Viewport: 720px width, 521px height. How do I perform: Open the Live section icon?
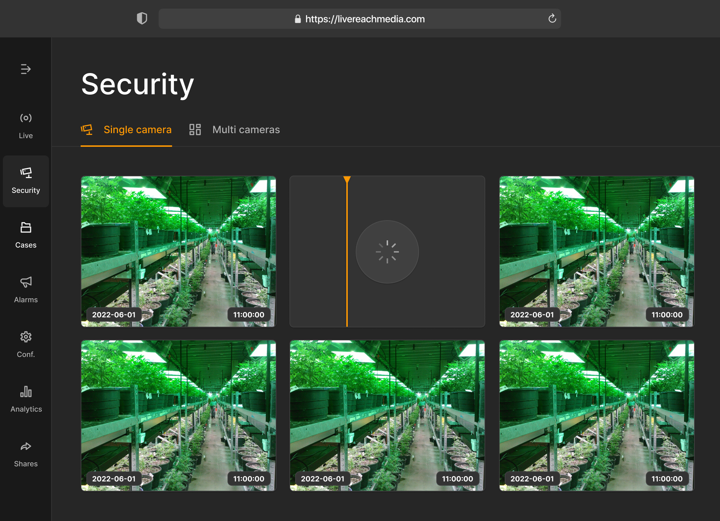(26, 118)
